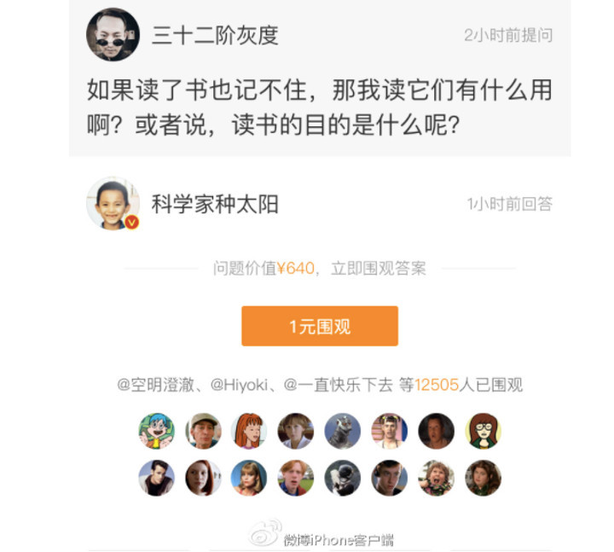Click the 1元围观 button
The width and height of the screenshot is (614, 552).
(x=320, y=326)
